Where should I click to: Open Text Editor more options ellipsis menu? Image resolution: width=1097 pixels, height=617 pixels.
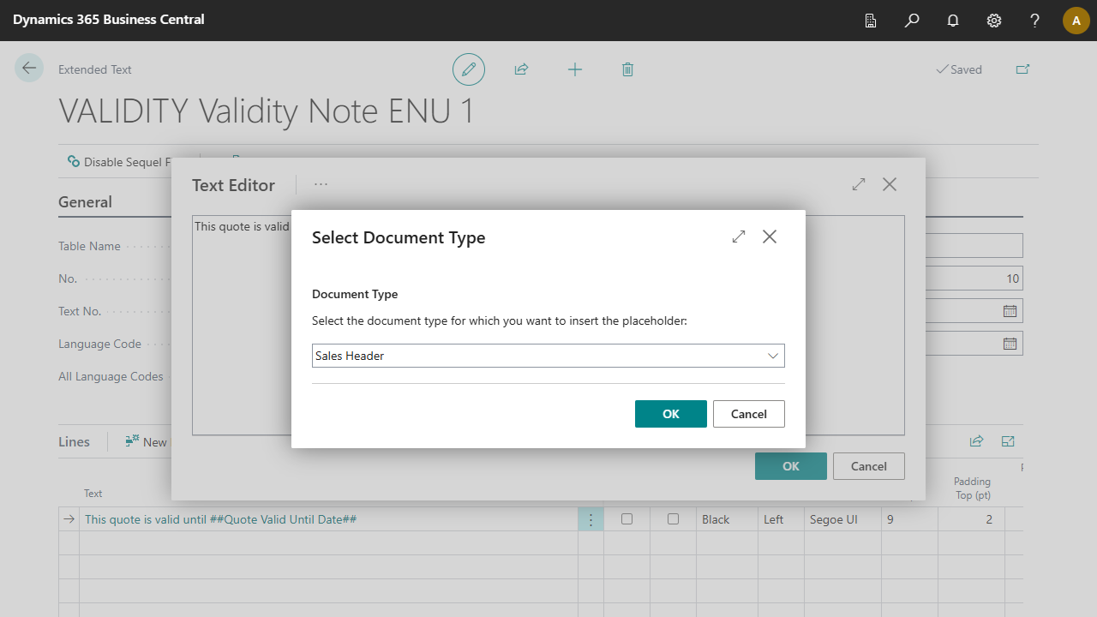coord(321,184)
